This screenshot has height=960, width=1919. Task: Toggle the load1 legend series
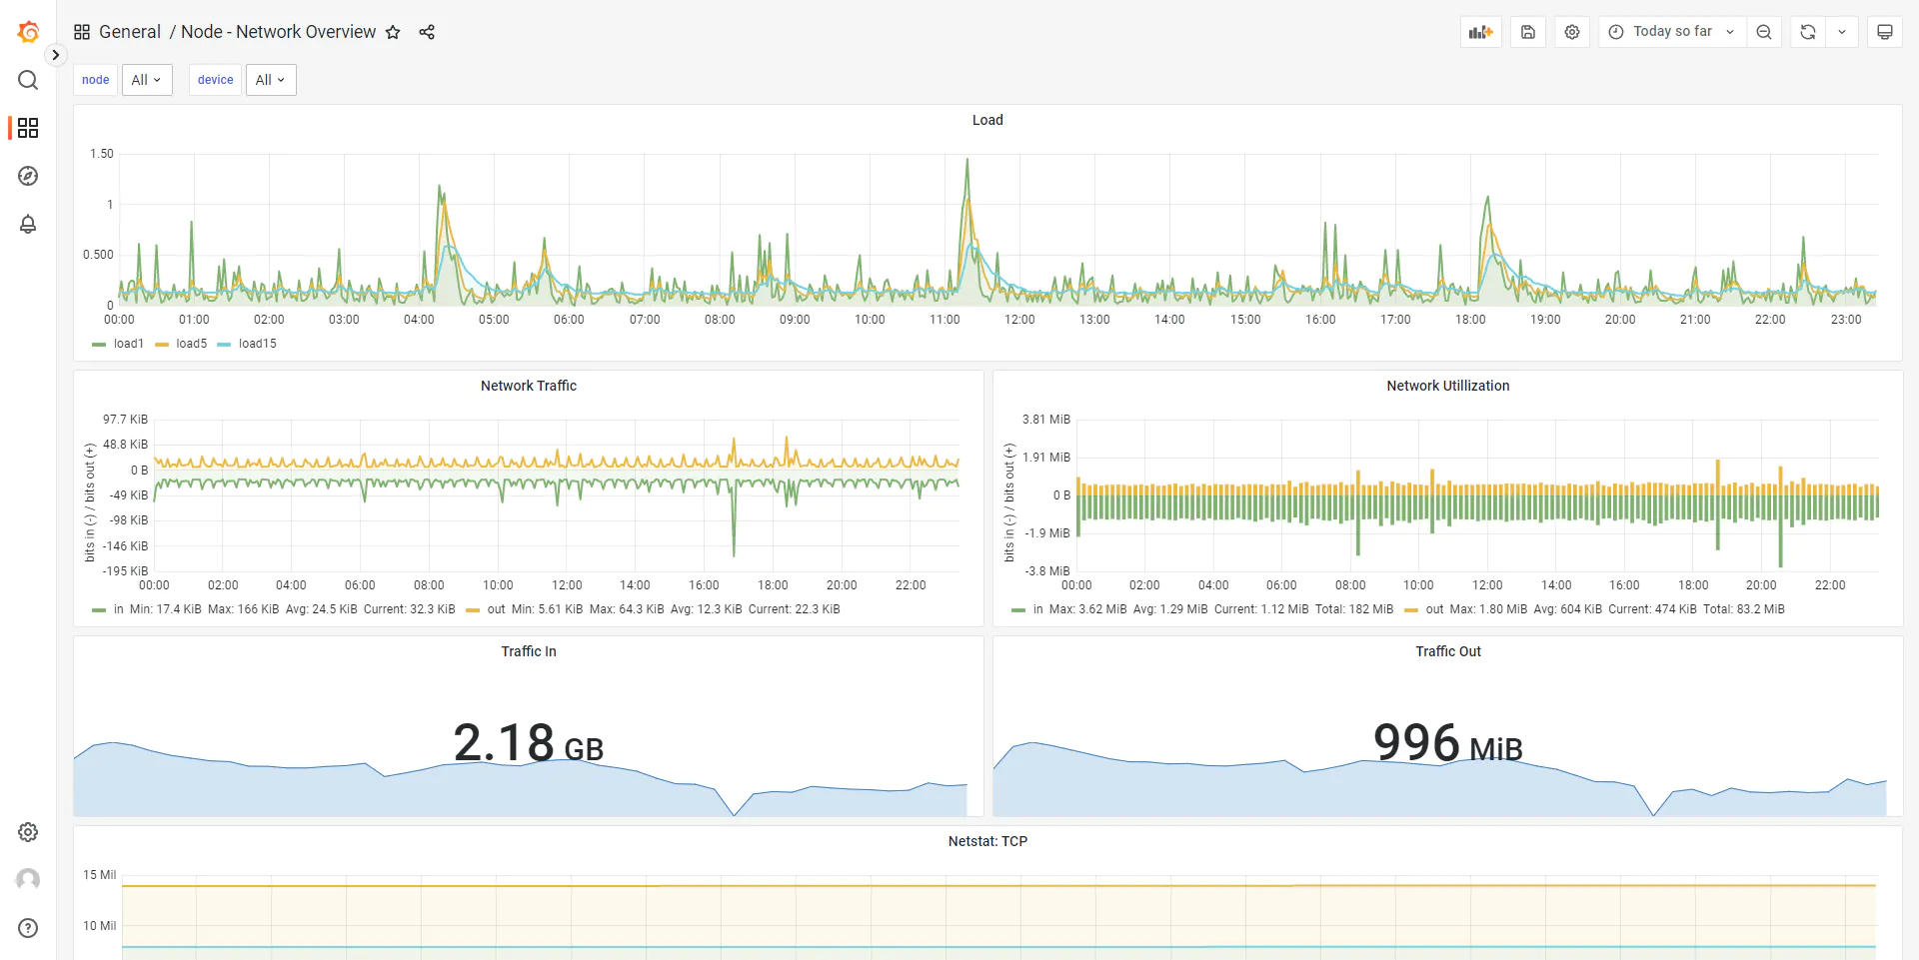click(129, 344)
